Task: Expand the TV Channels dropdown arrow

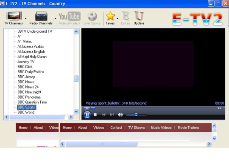Action: (x=26, y=18)
